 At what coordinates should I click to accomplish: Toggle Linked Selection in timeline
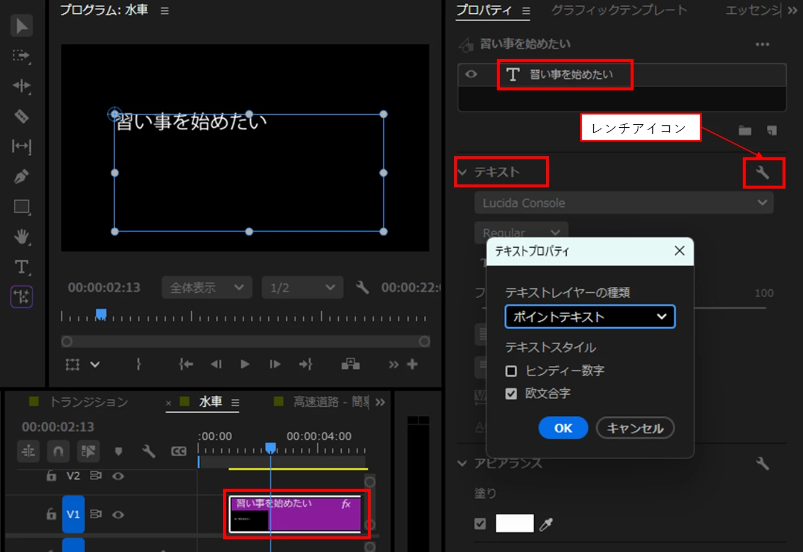[89, 451]
